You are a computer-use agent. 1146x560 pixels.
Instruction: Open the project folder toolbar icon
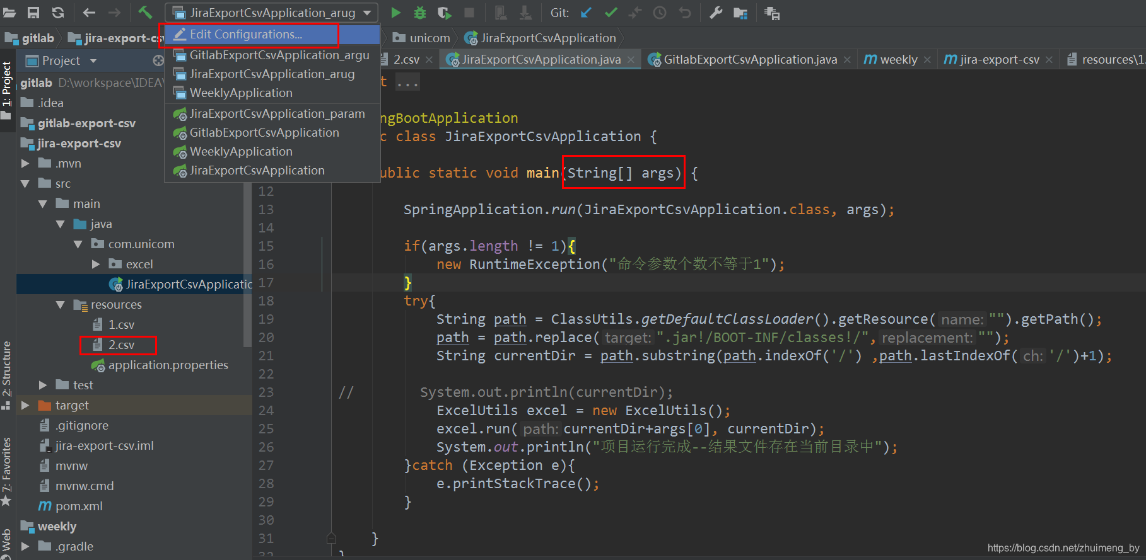[x=9, y=13]
